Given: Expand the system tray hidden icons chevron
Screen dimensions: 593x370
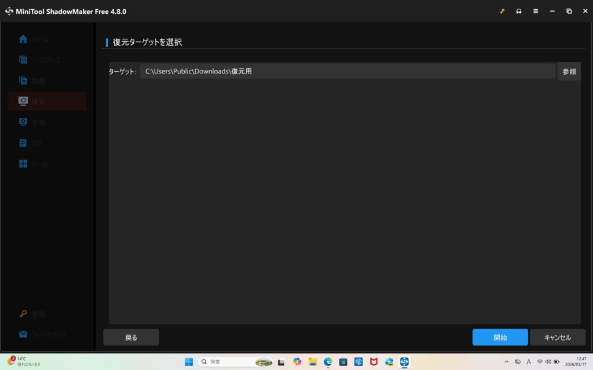Looking at the screenshot, I should (506, 361).
